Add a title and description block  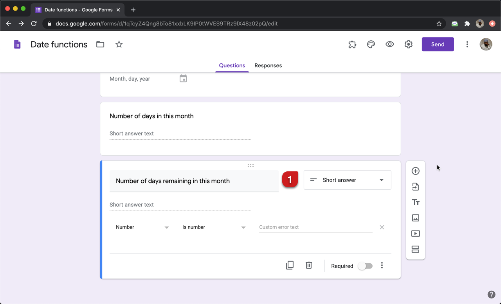pos(415,202)
